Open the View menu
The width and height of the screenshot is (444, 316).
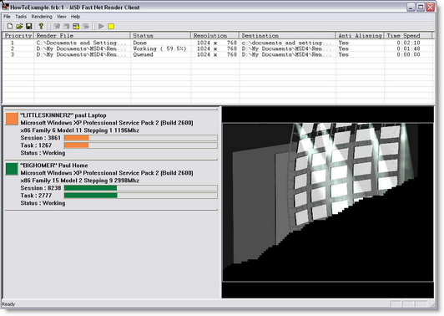tap(61, 17)
